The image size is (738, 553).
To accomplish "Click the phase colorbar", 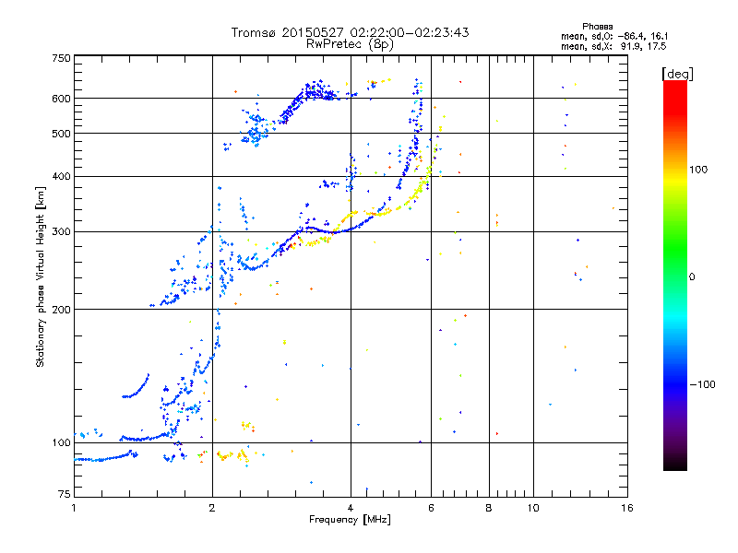I will pyautogui.click(x=675, y=276).
